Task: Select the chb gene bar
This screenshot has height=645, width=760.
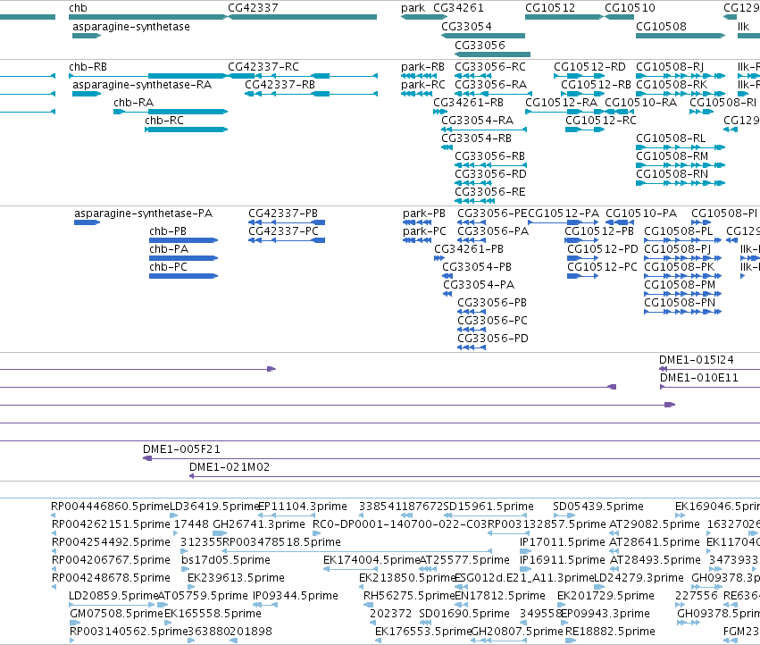Action: 148,17
